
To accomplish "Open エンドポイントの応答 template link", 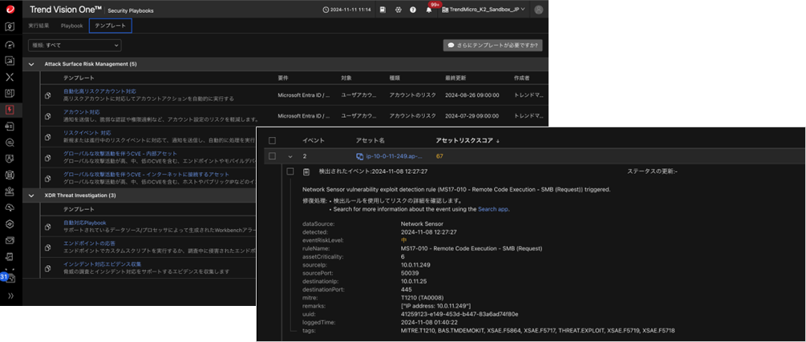I will pos(89,243).
